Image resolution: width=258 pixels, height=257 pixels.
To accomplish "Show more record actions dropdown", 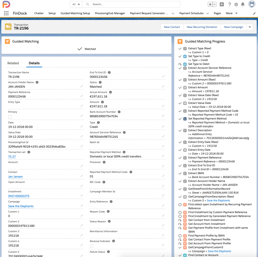I will point(250,27).
